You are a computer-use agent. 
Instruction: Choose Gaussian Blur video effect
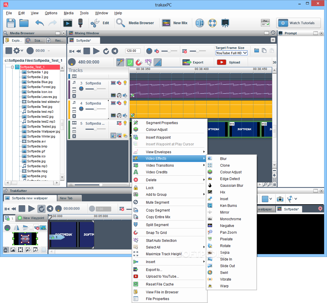pyautogui.click(x=232, y=185)
